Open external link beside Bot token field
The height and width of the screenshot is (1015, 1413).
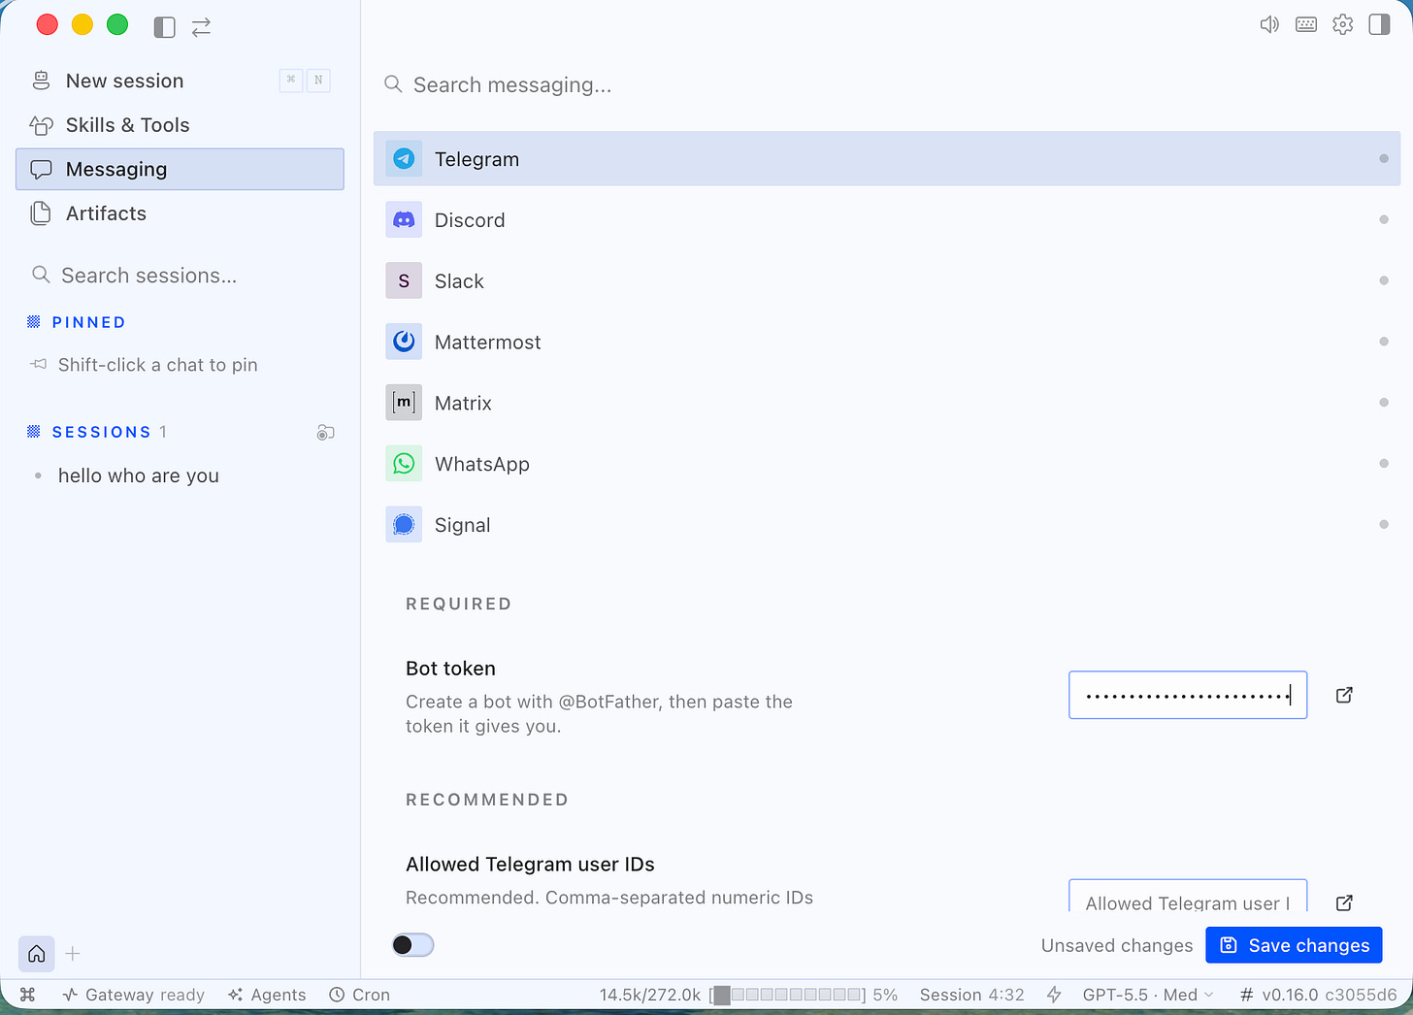[1344, 695]
